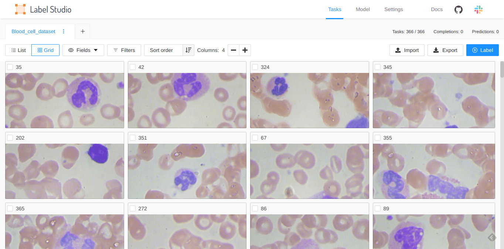504x249 pixels.
Task: Check the box for task 351
Action: tap(133, 138)
